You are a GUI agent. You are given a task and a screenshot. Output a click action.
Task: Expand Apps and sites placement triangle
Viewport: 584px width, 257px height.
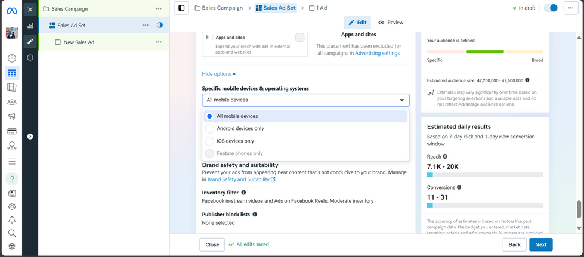(x=207, y=37)
